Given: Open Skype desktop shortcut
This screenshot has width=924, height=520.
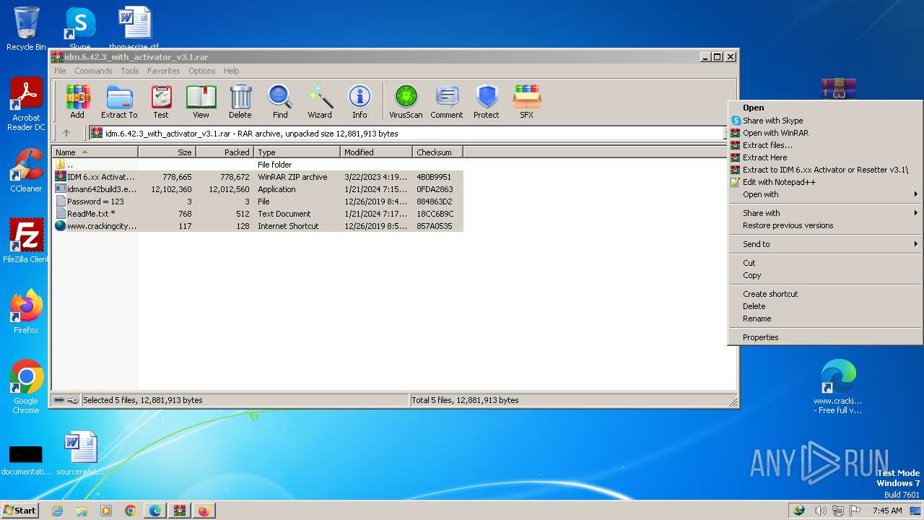Looking at the screenshot, I should pos(79,27).
